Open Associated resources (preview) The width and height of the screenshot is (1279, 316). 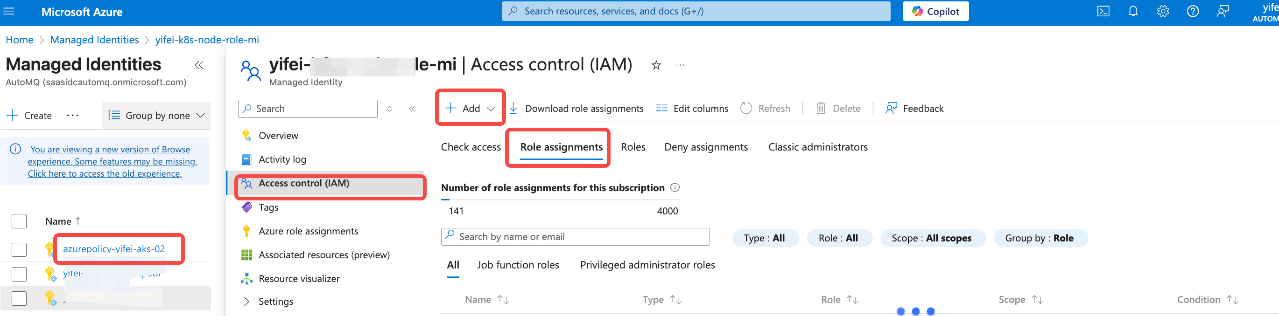pos(324,255)
